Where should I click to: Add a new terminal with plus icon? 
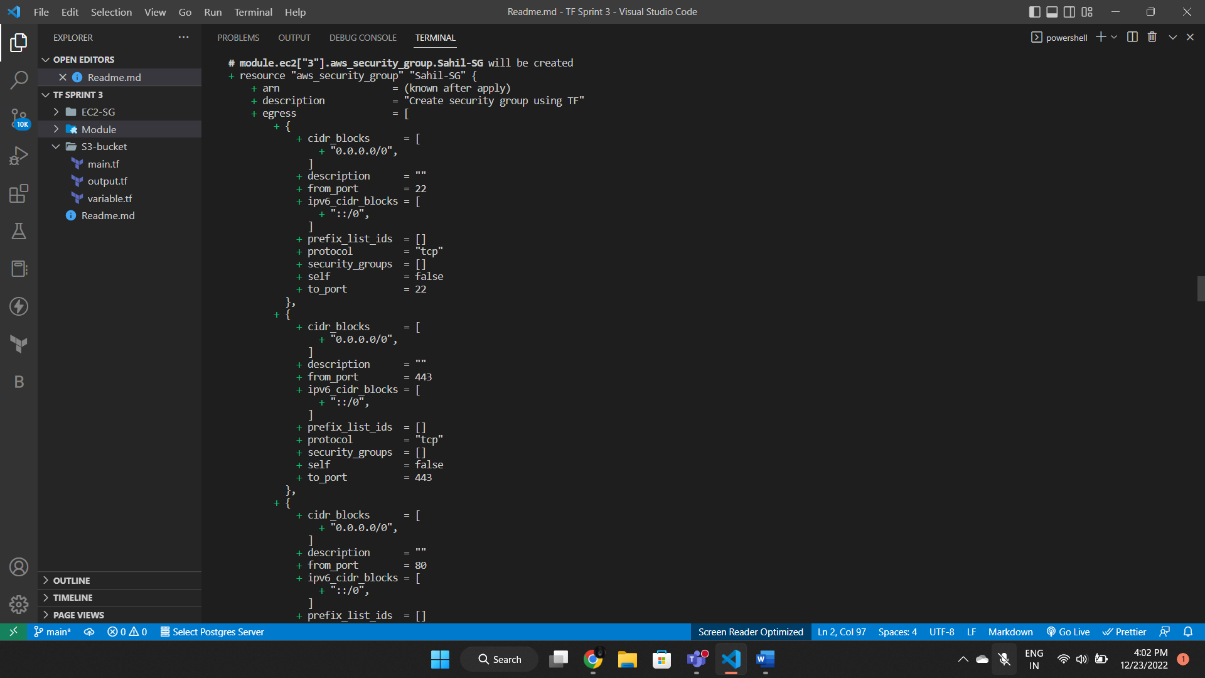click(x=1101, y=37)
